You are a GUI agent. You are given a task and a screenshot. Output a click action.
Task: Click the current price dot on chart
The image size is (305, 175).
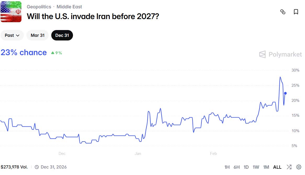coord(285,93)
